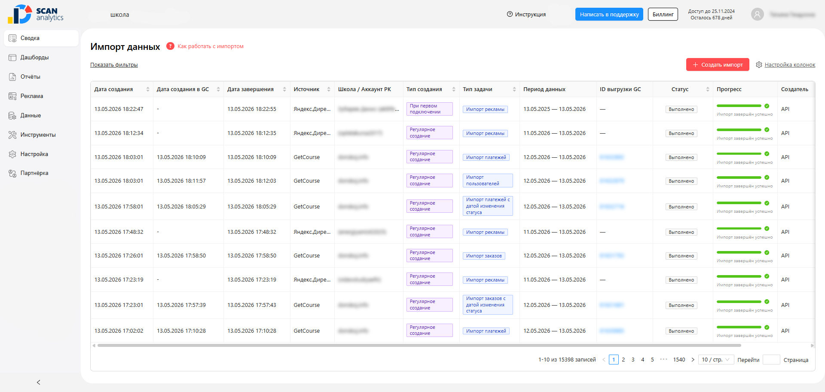Open the 10 / стр. page size dropdown
825x392 pixels.
(716, 360)
